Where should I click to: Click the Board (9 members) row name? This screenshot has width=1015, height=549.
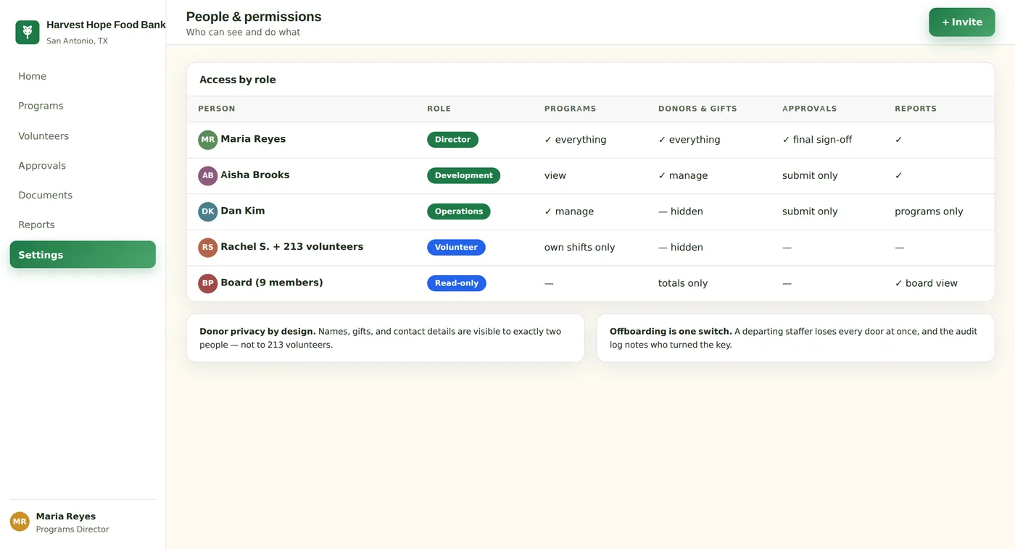tap(272, 282)
